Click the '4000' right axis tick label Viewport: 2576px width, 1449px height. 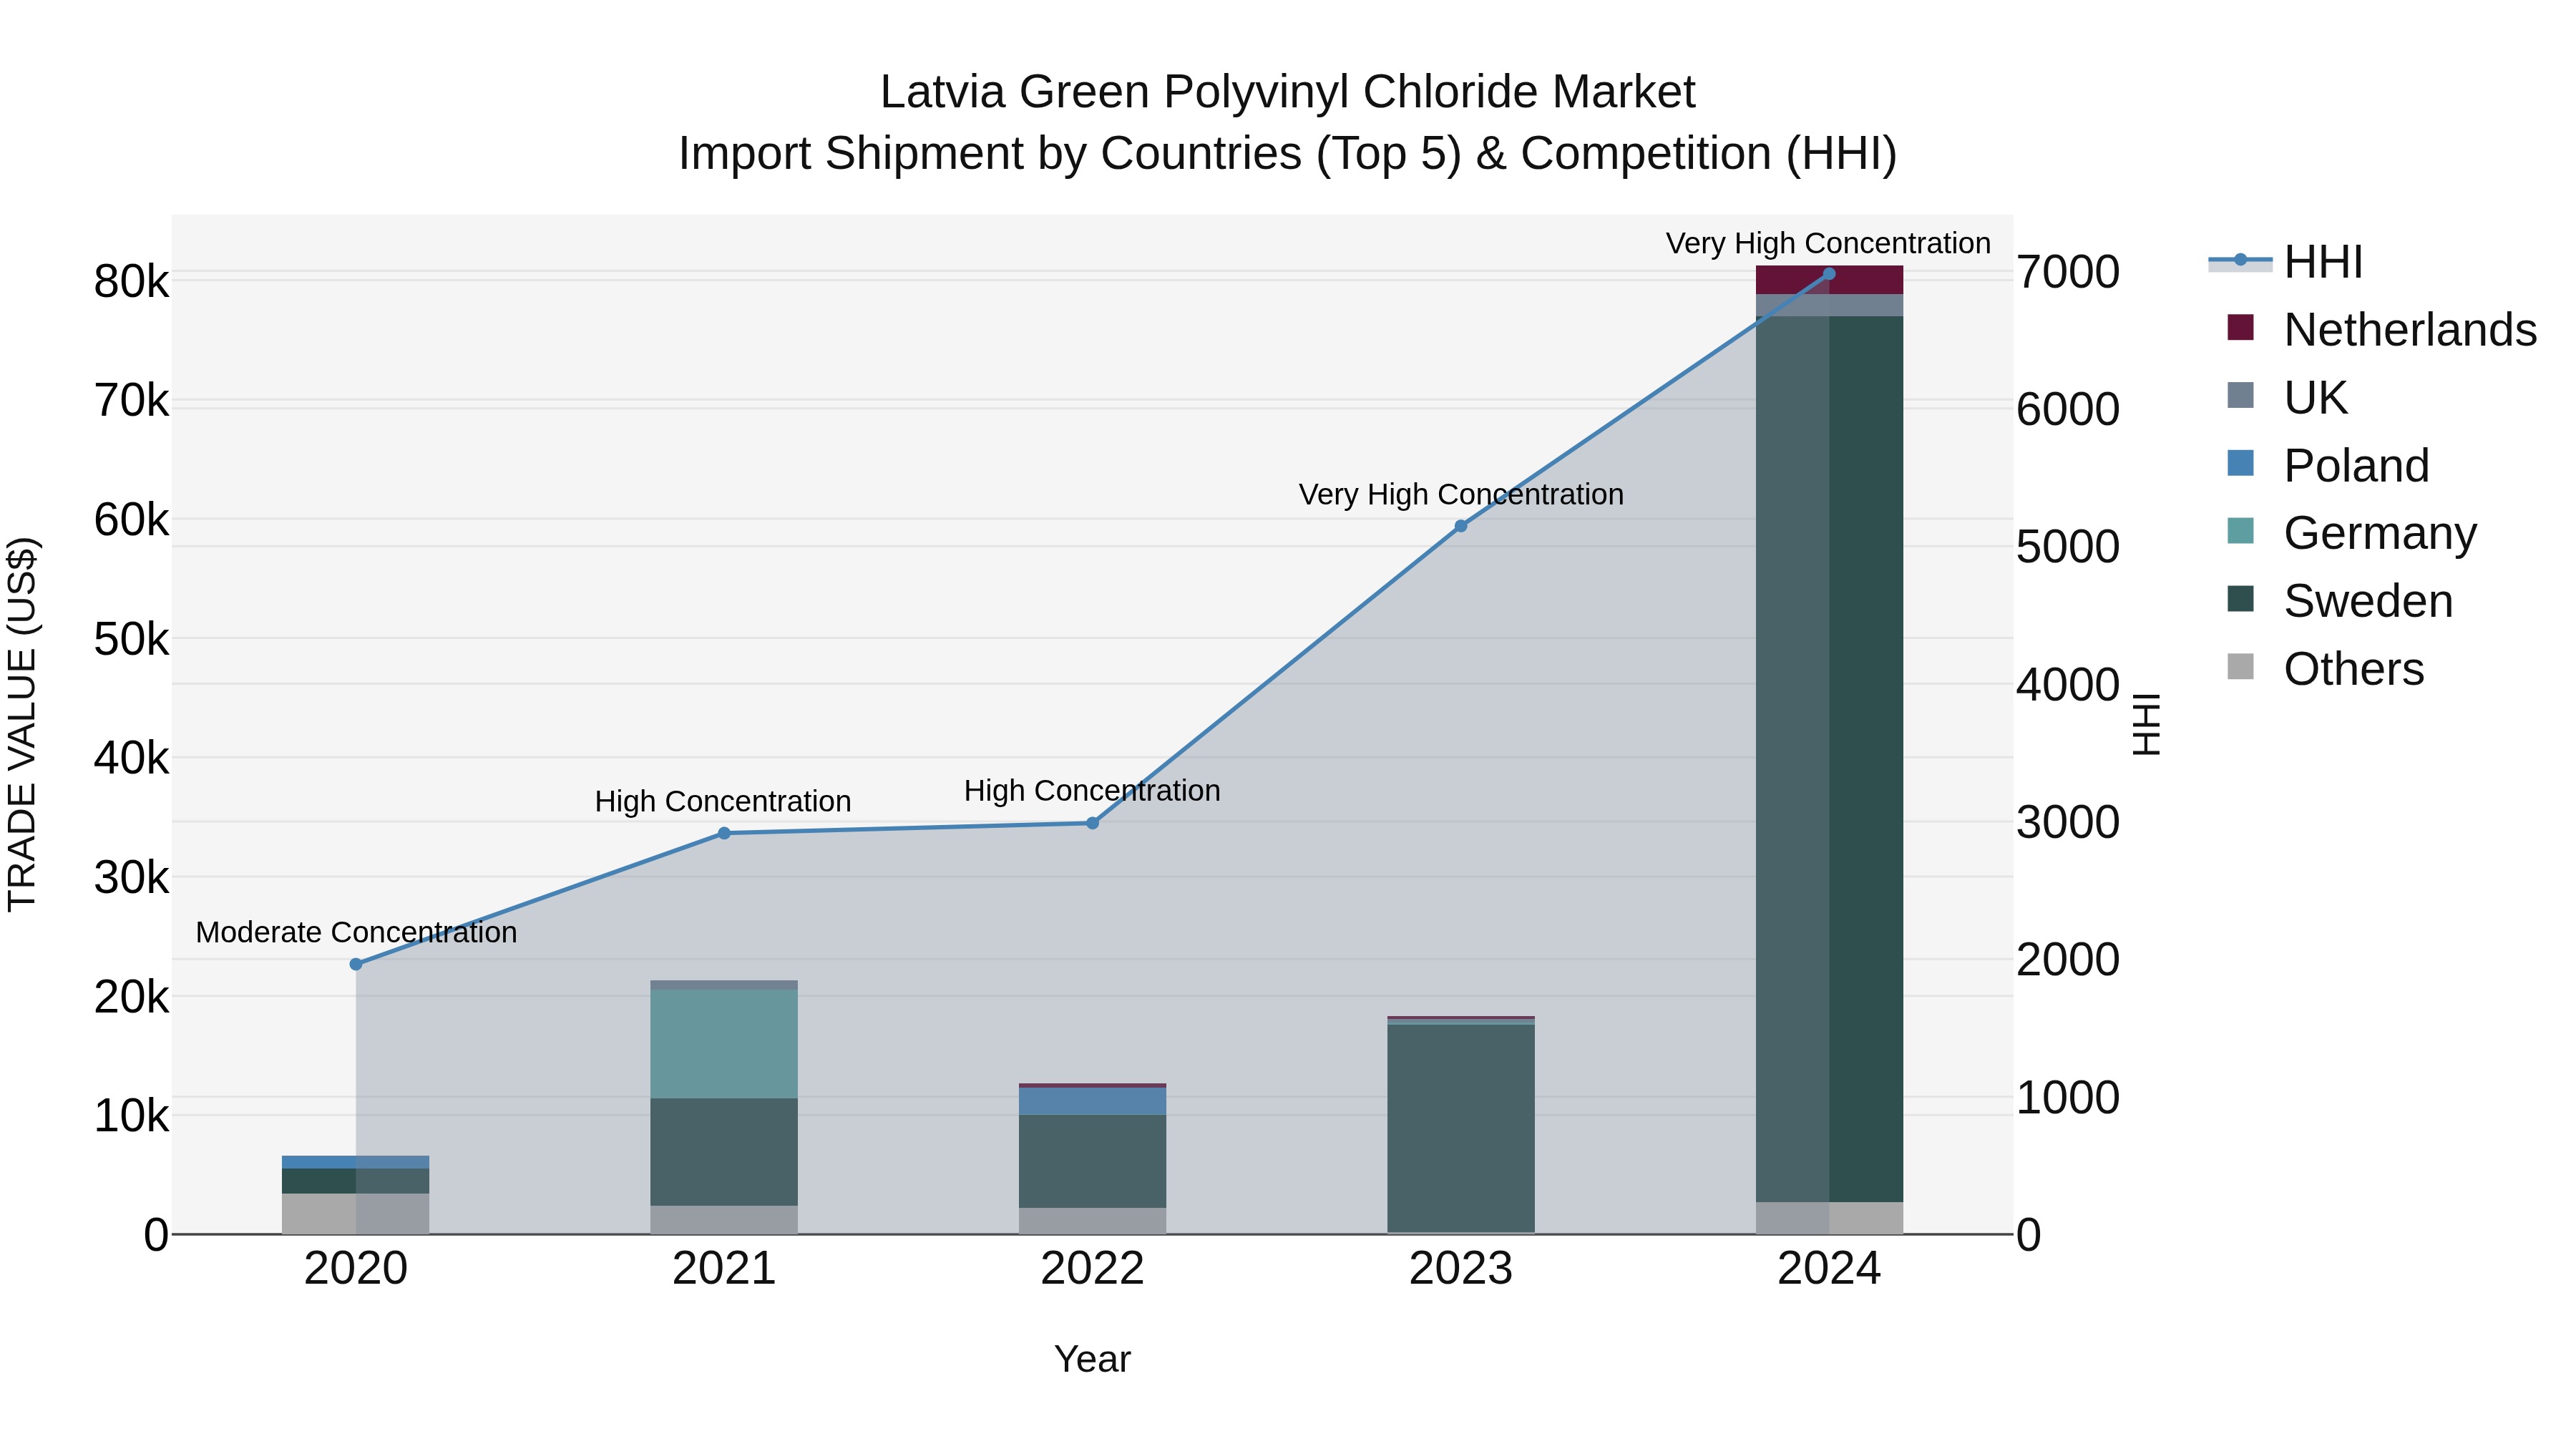2067,685
